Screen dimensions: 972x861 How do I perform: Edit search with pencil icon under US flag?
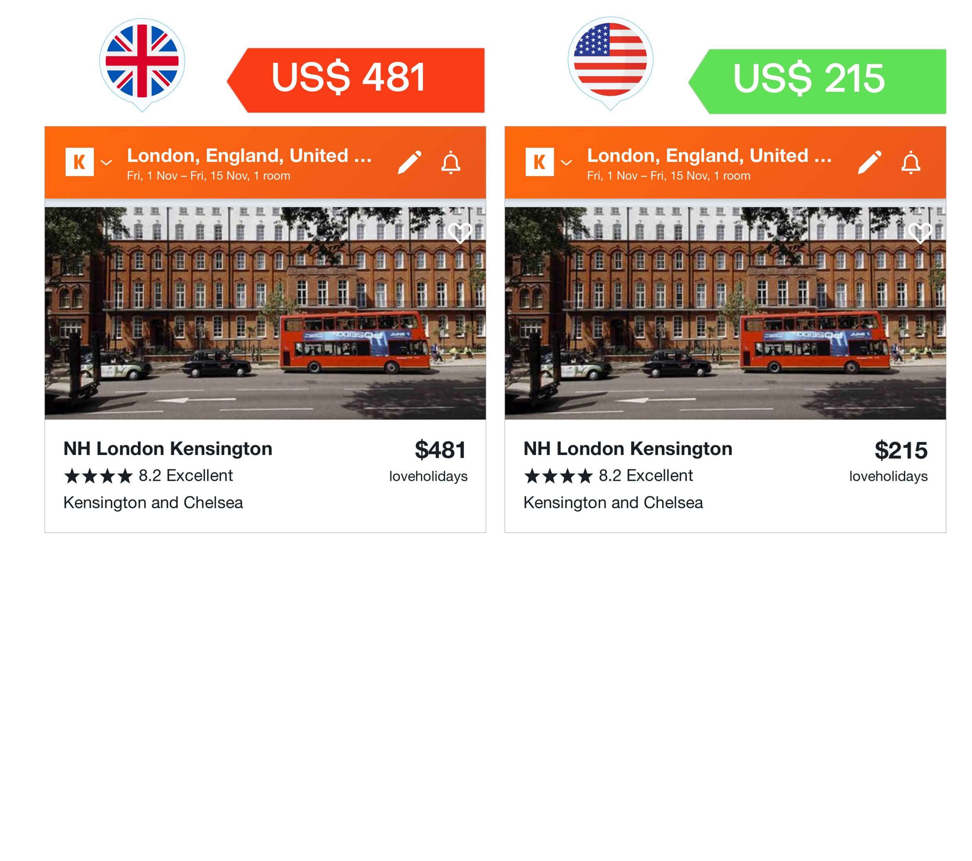pyautogui.click(x=869, y=162)
